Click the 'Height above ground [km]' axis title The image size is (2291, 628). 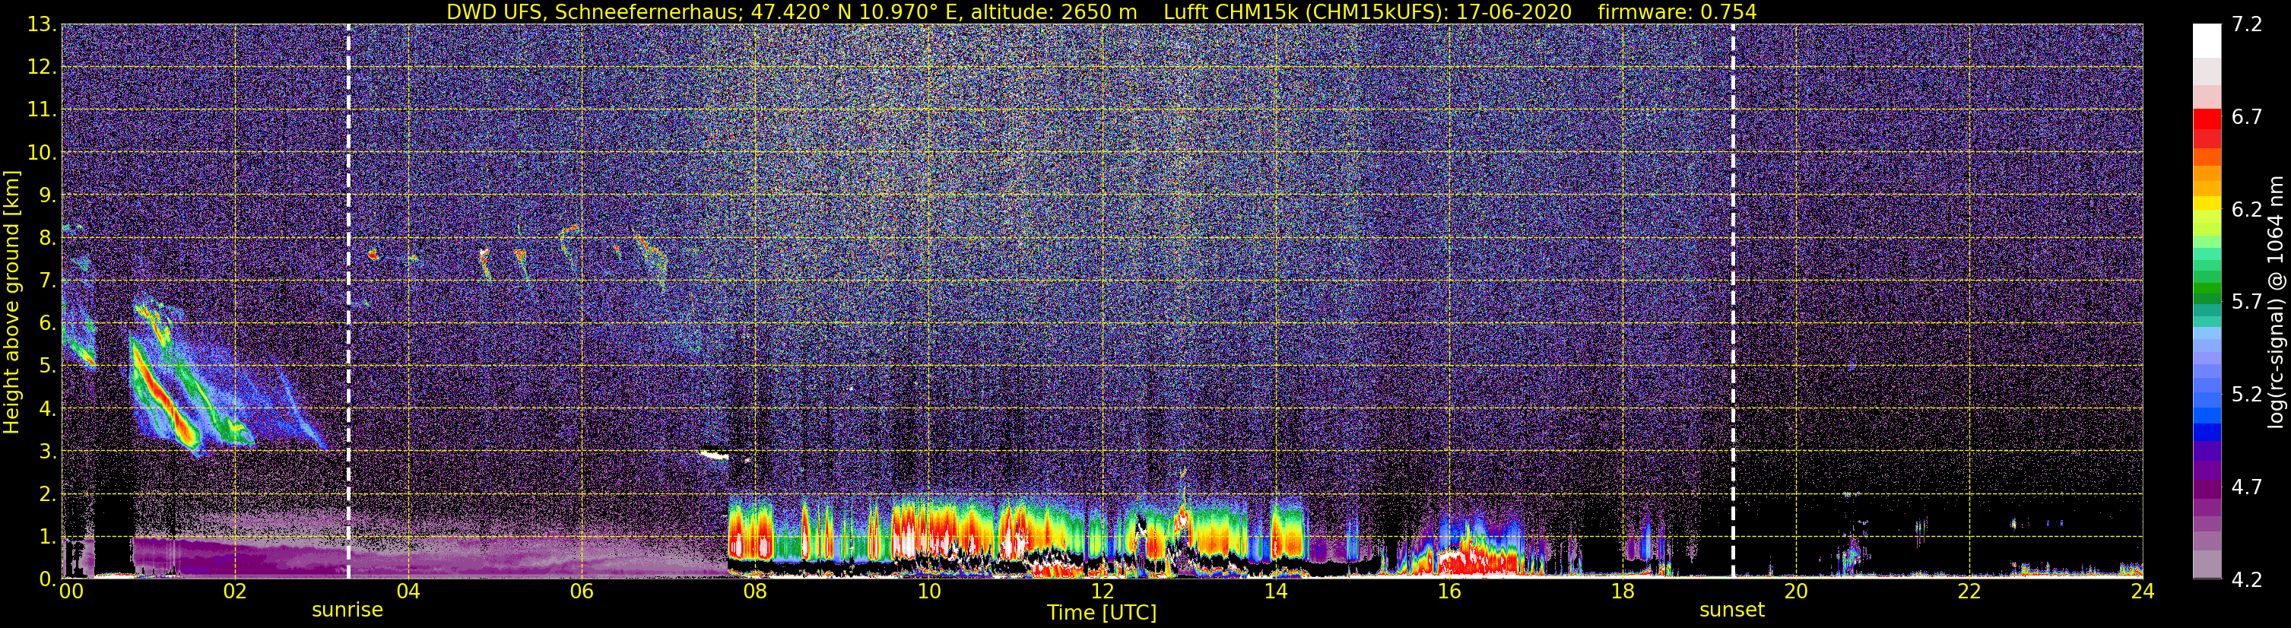(11, 302)
